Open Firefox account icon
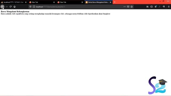The image size is (171, 96). tap(156, 7)
